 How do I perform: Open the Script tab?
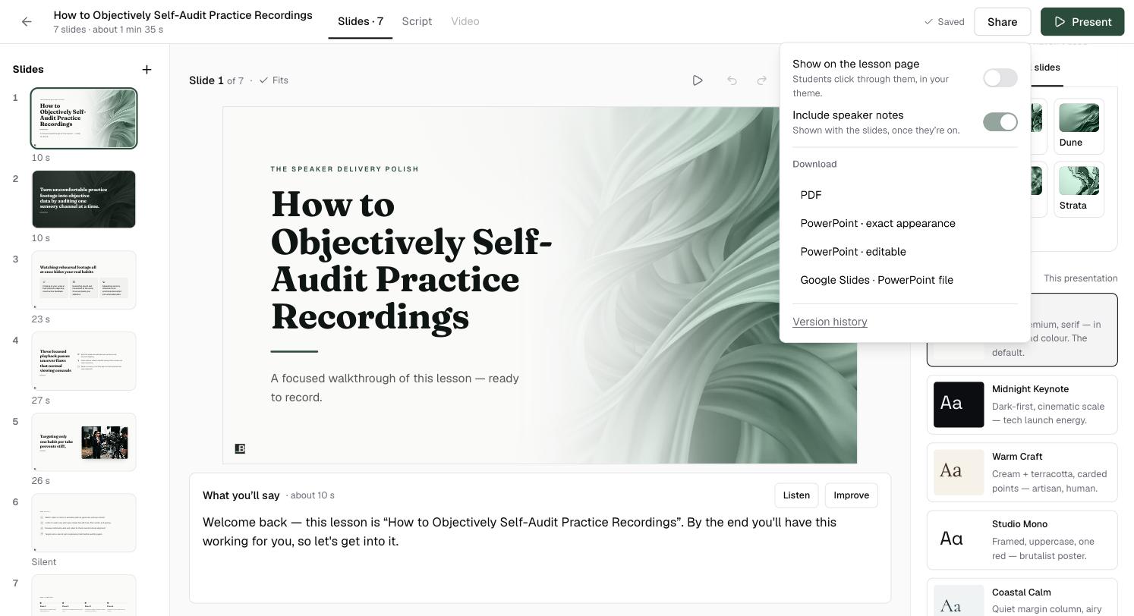point(417,21)
